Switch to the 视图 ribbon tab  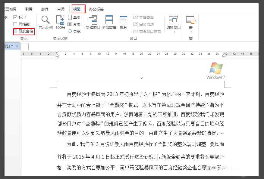[x=77, y=9]
